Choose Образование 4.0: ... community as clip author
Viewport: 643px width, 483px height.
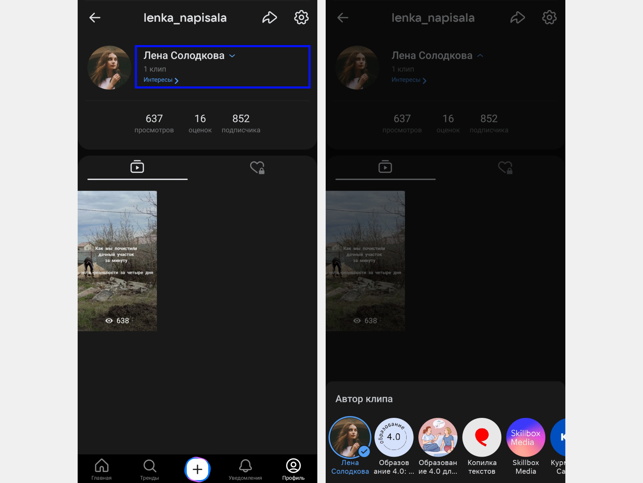(394, 446)
